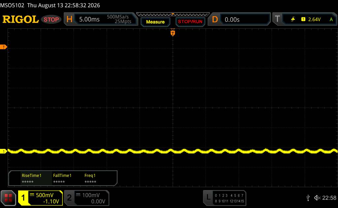Click the waveform memory position bar
The width and height of the screenshot is (338, 208).
pyautogui.click(x=173, y=15)
